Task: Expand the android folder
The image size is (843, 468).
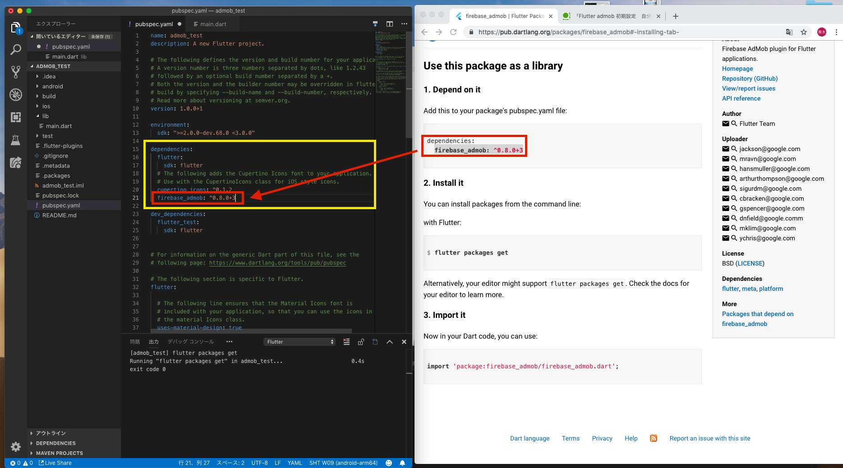Action: (74, 87)
